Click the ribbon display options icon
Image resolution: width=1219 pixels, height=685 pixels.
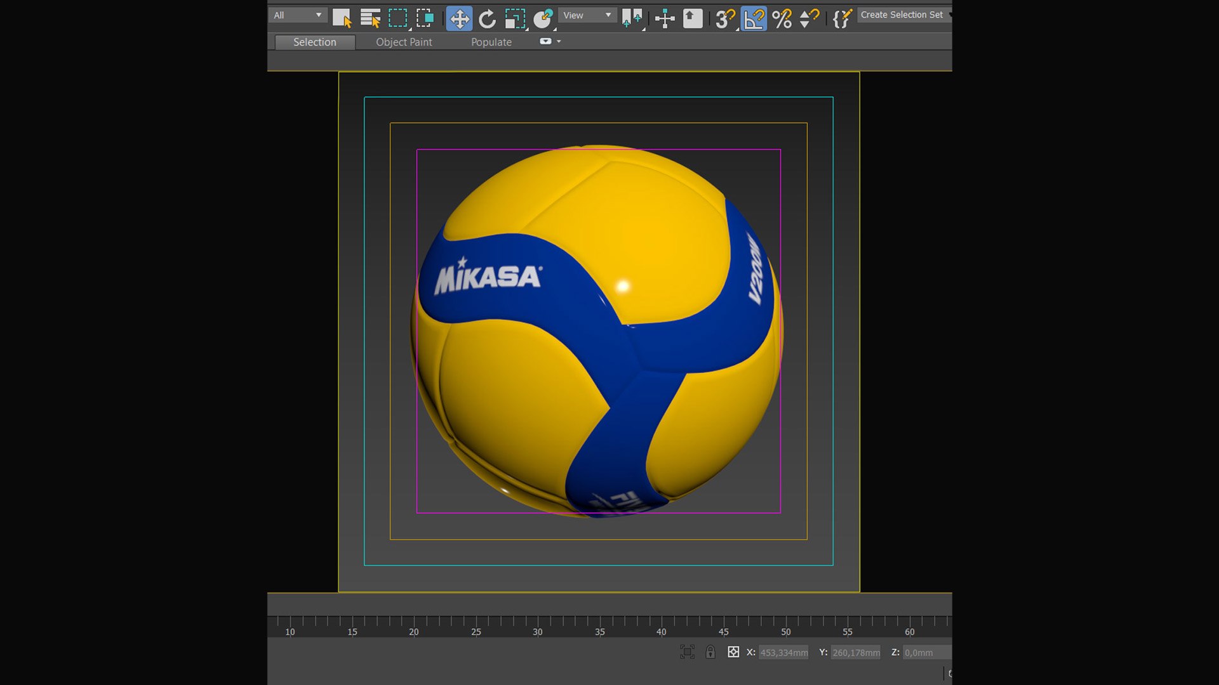[x=545, y=41]
